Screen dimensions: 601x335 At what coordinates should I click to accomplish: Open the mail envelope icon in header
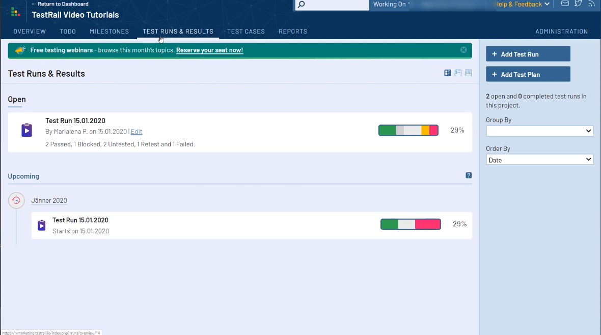(565, 4)
